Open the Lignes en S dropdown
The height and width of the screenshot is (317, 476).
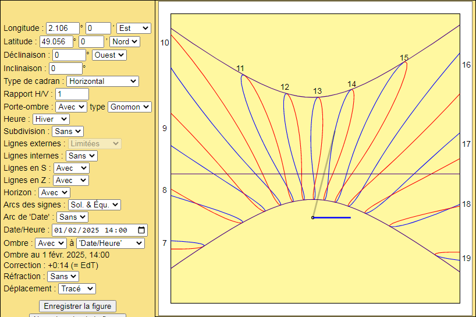(72, 168)
